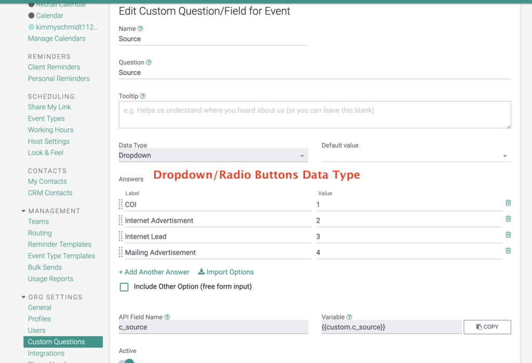Edit the Internet Advertisment label field
This screenshot has width=532, height=363.
pyautogui.click(x=218, y=221)
